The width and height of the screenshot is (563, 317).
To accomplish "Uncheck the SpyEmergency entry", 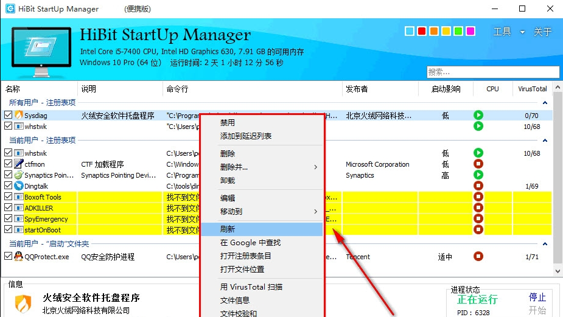I will [9, 218].
